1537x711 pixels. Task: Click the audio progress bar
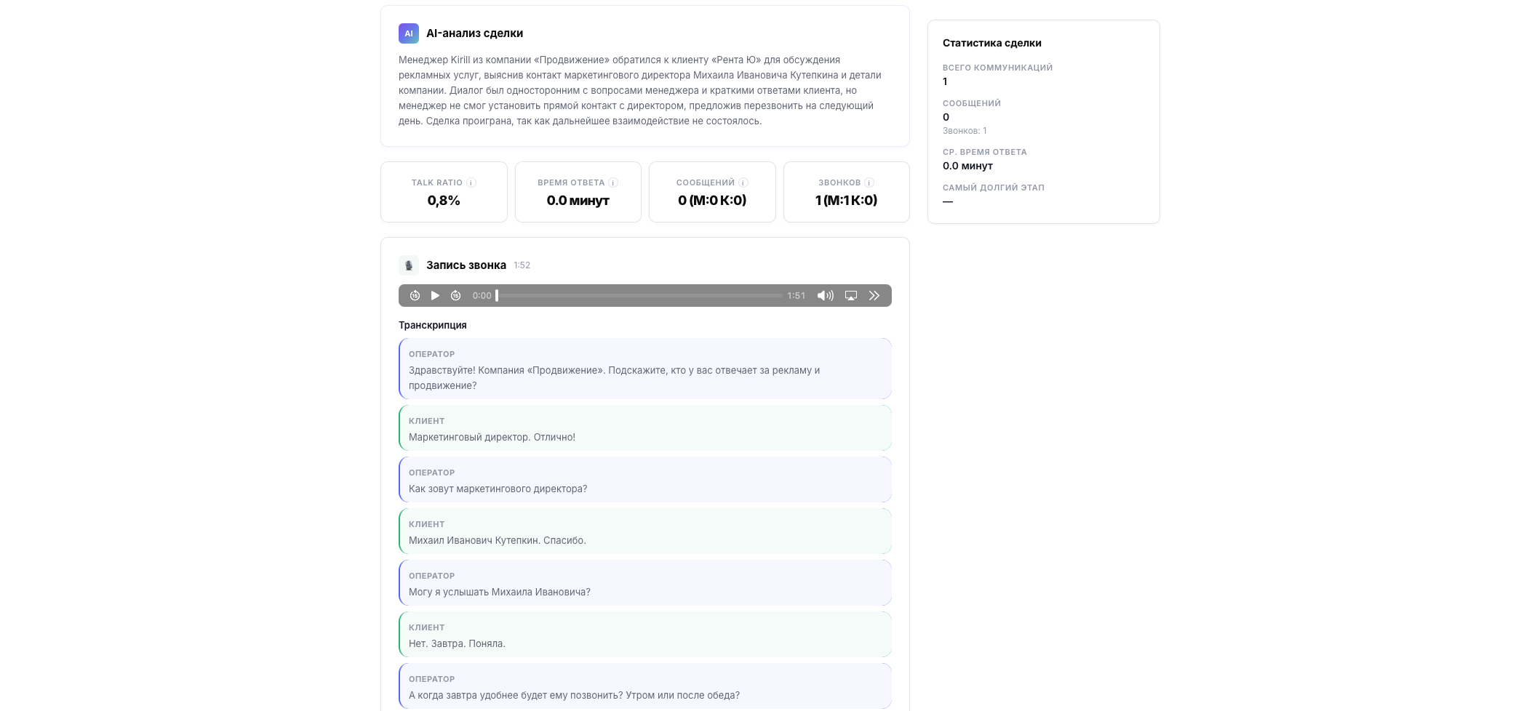[x=639, y=296]
